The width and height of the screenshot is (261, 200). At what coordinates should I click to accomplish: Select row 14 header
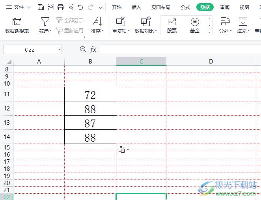[x=7, y=137]
